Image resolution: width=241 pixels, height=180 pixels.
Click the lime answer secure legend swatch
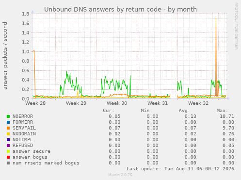[x=8, y=151]
